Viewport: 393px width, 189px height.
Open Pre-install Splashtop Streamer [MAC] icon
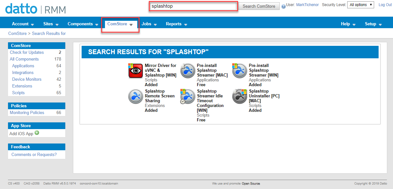point(188,71)
